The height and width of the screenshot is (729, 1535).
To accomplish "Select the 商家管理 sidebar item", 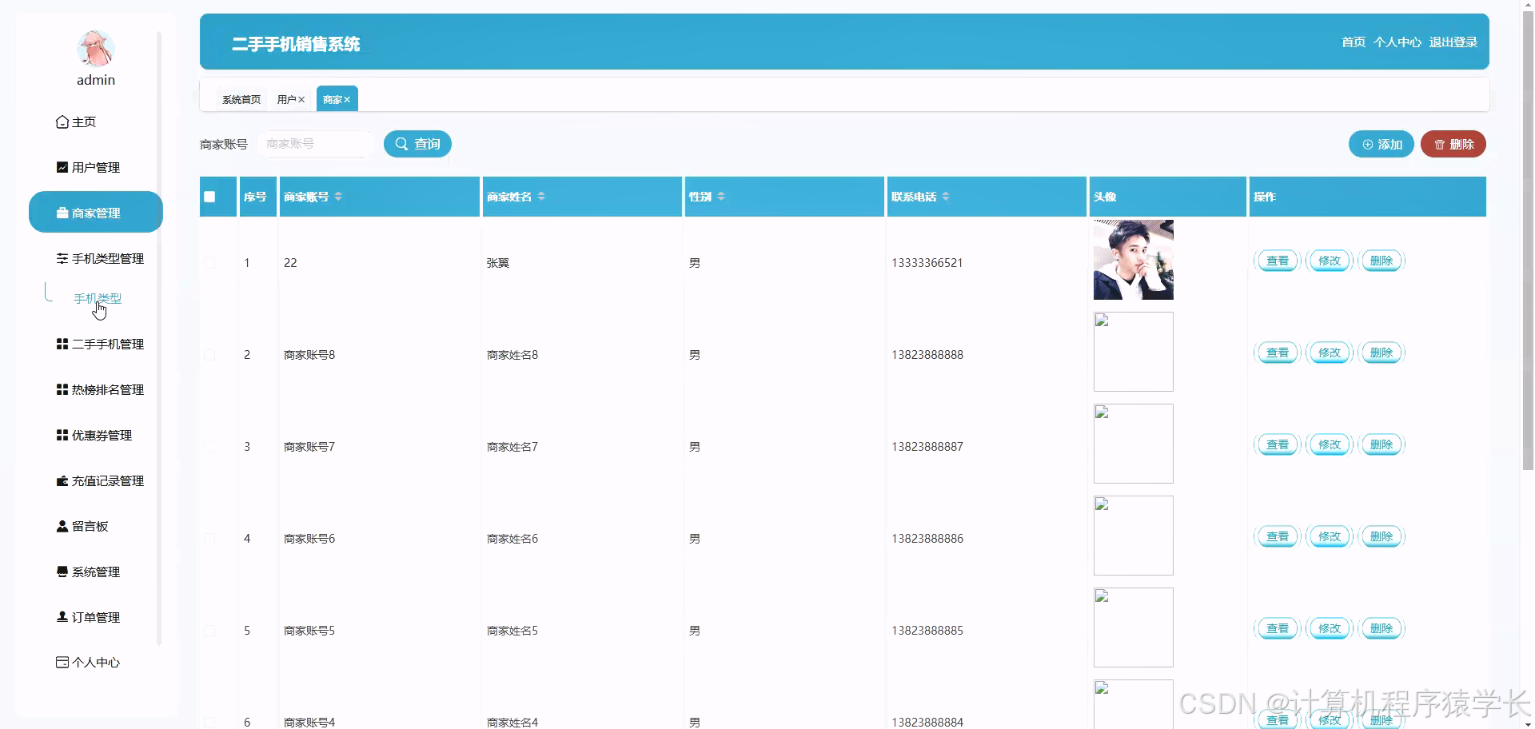I will pos(96,213).
